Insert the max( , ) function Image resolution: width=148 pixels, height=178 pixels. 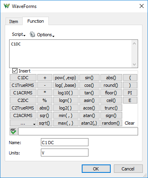[66, 123]
